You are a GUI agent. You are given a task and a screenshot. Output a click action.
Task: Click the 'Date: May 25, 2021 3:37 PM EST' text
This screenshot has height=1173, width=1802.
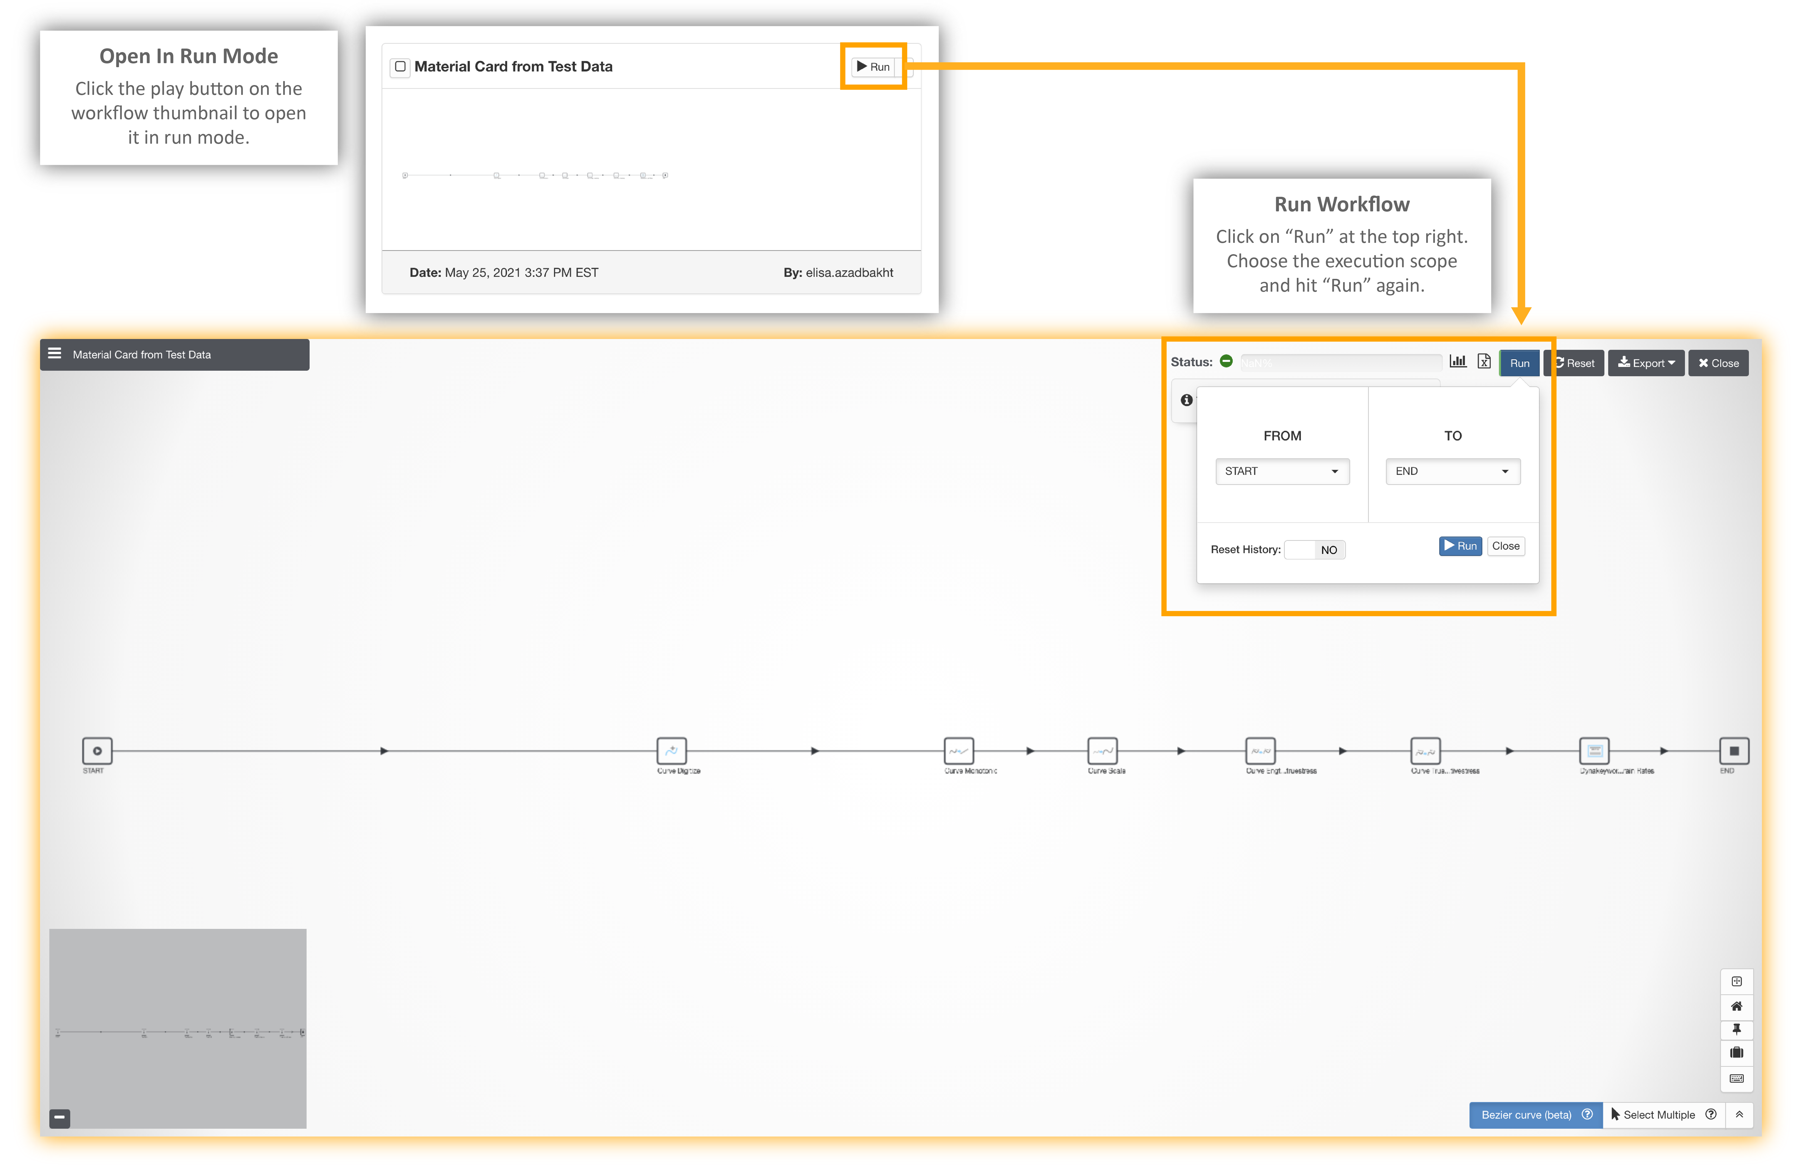pyautogui.click(x=503, y=273)
